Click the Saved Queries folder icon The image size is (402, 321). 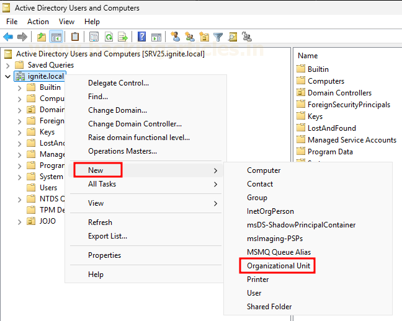coord(19,65)
